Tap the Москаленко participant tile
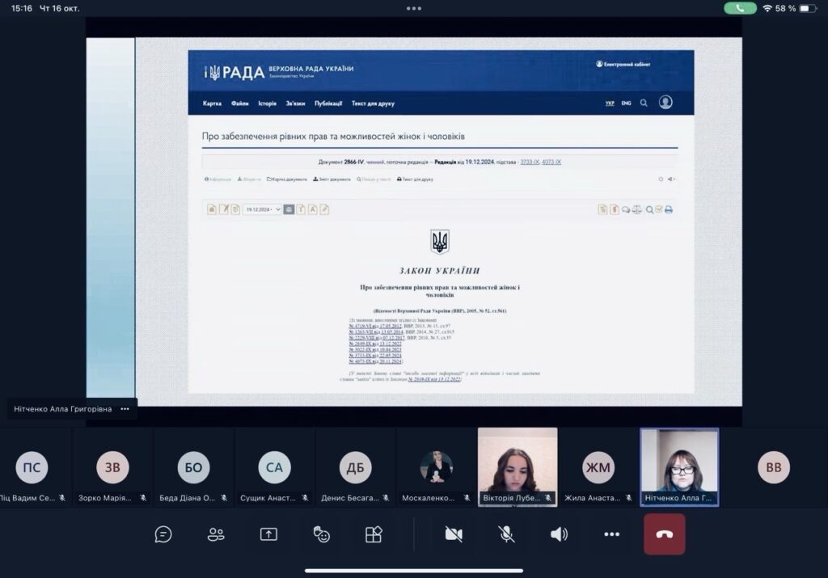Viewport: 828px width, 578px height. coord(437,467)
